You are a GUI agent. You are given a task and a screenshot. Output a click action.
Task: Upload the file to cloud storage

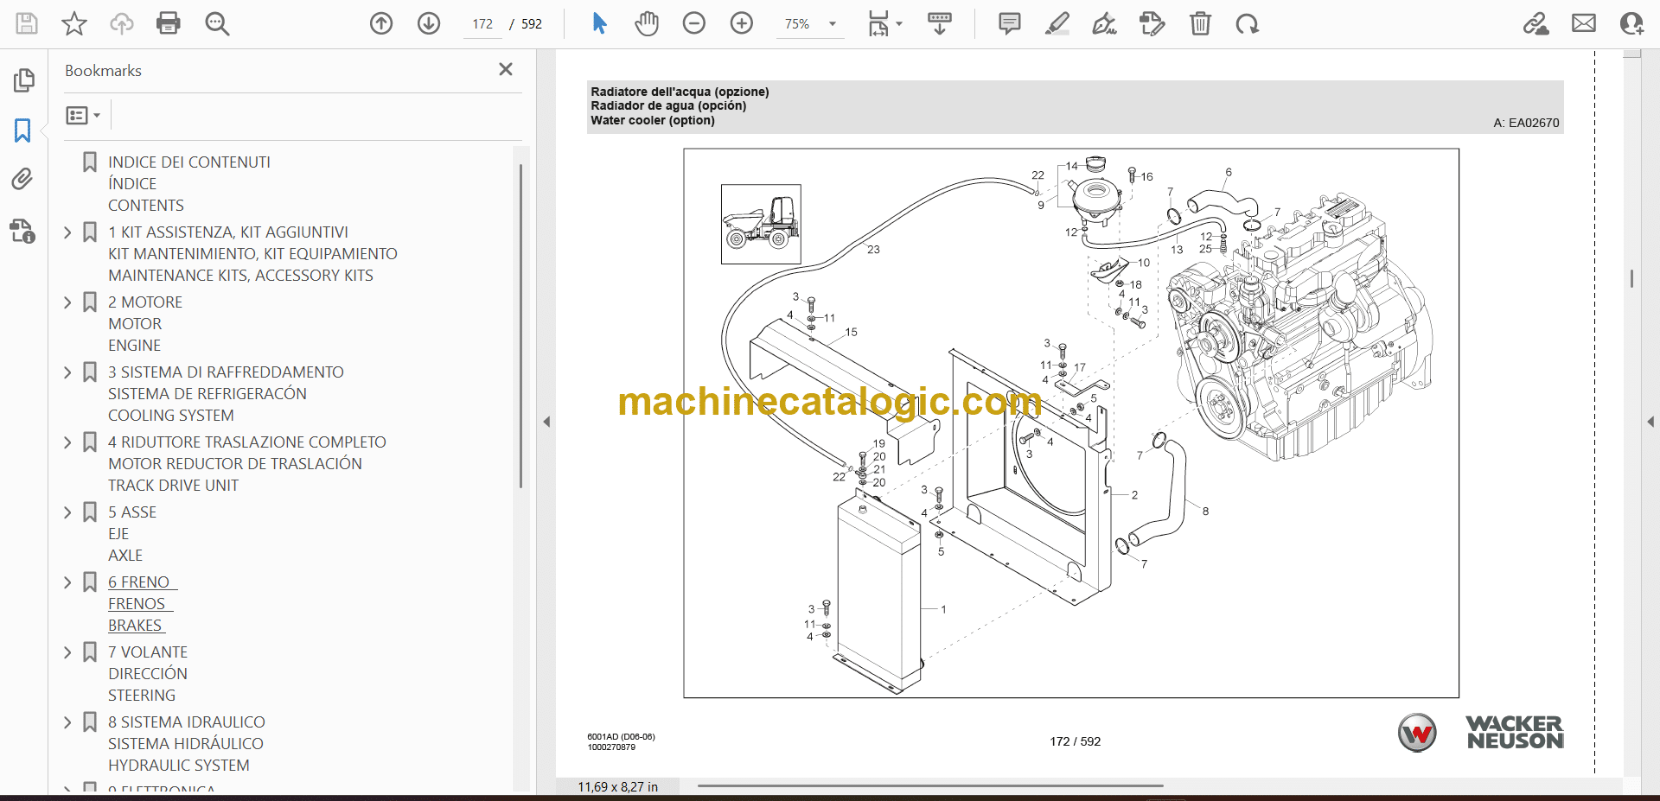pyautogui.click(x=122, y=23)
